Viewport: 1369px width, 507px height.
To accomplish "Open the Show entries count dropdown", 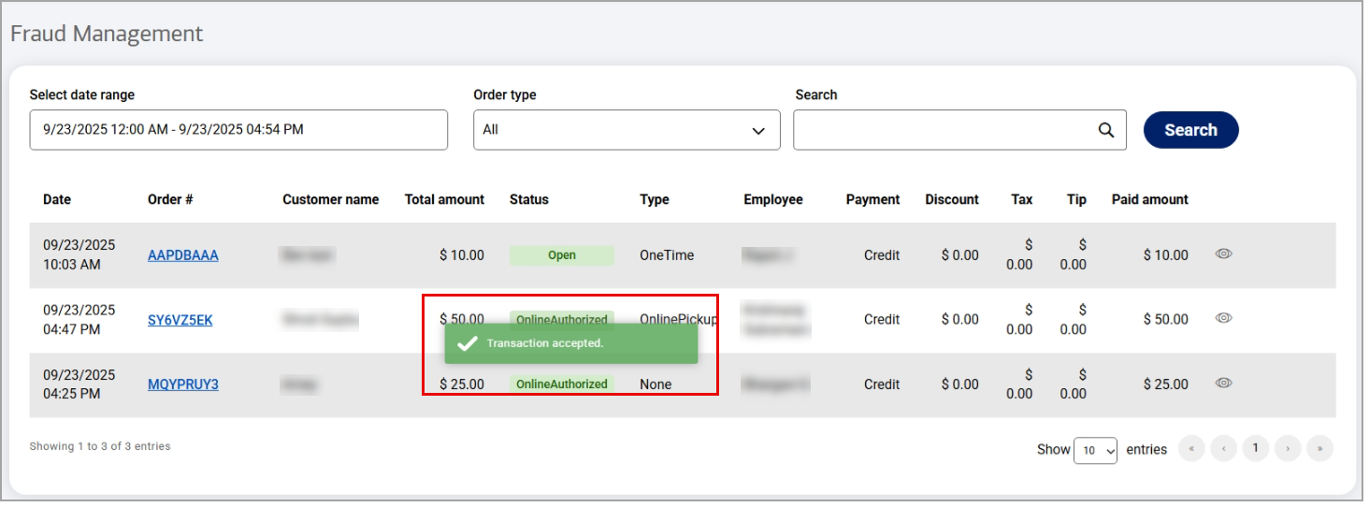I will click(1096, 450).
